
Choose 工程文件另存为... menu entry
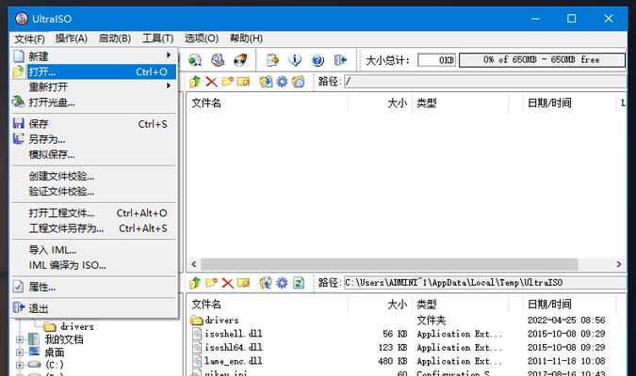click(93, 228)
